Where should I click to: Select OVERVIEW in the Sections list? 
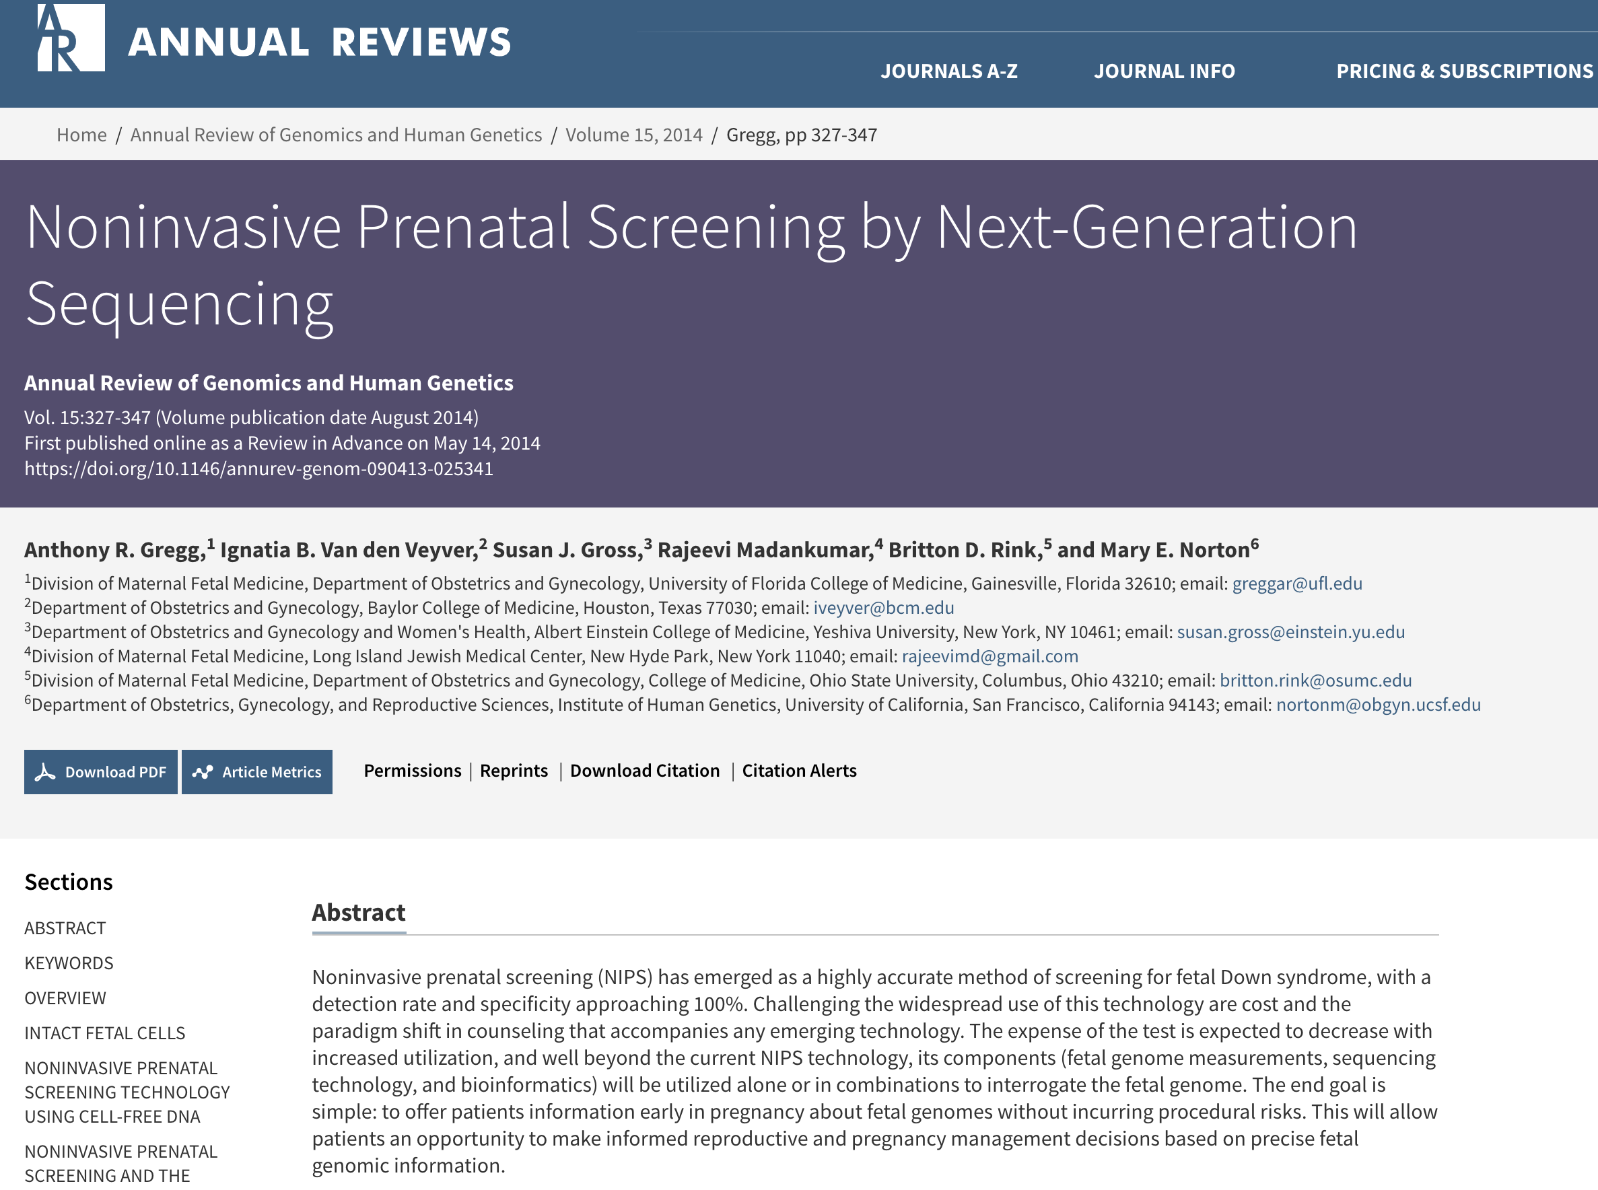[65, 998]
